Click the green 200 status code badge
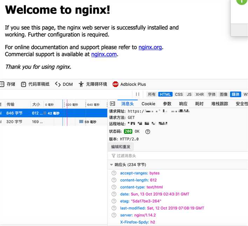248x226 pixels. pos(128,131)
